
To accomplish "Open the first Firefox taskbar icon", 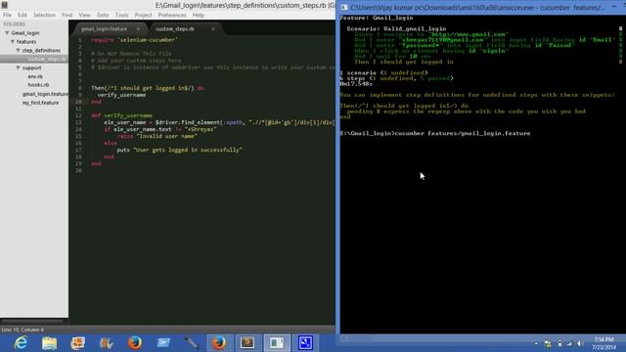I will (135, 343).
